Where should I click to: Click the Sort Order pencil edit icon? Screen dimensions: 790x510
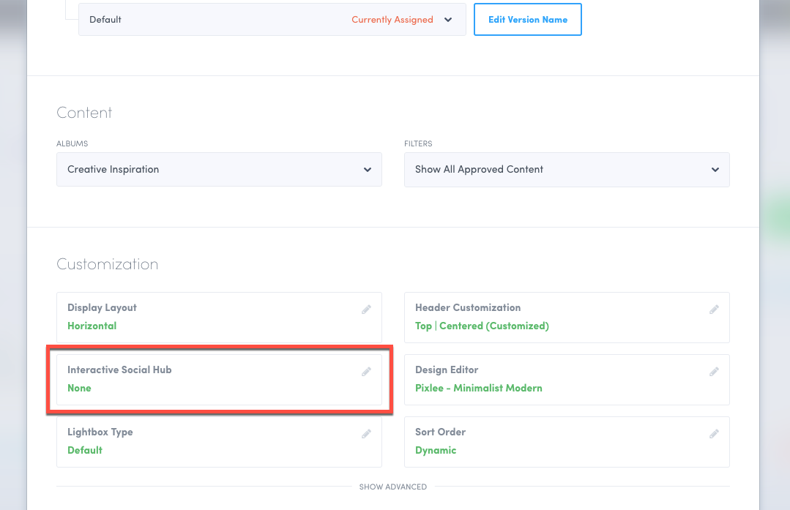tap(714, 434)
